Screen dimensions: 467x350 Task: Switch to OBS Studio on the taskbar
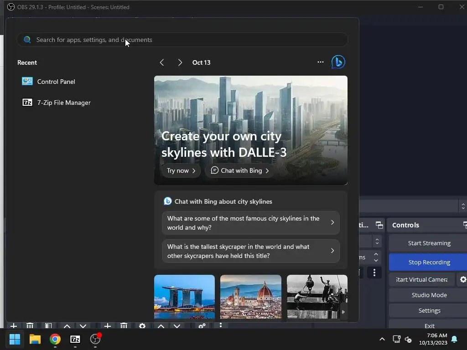pyautogui.click(x=95, y=339)
